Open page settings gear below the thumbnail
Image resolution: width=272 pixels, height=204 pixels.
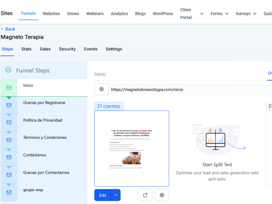[162, 195]
